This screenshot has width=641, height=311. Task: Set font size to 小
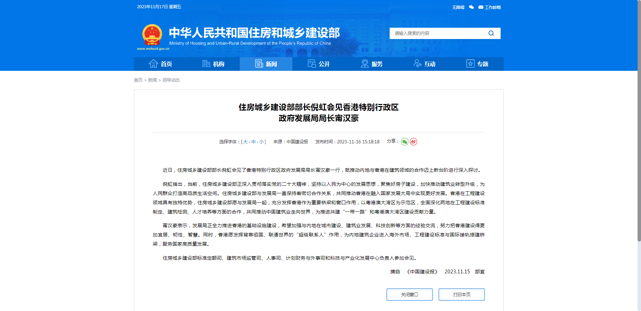262,142
